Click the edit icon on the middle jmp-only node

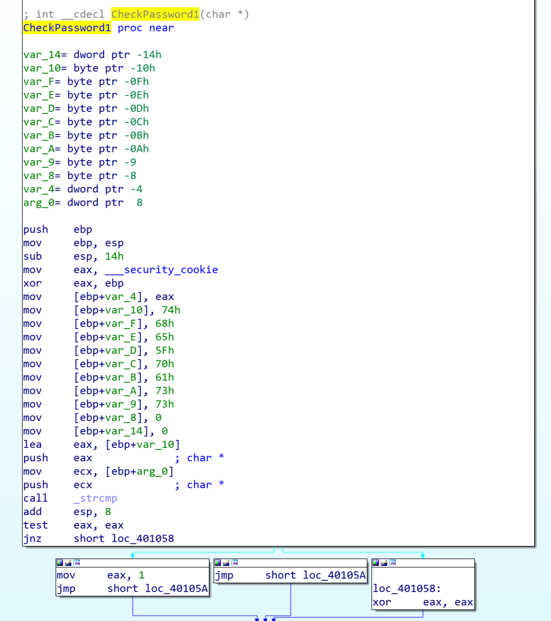click(226, 563)
